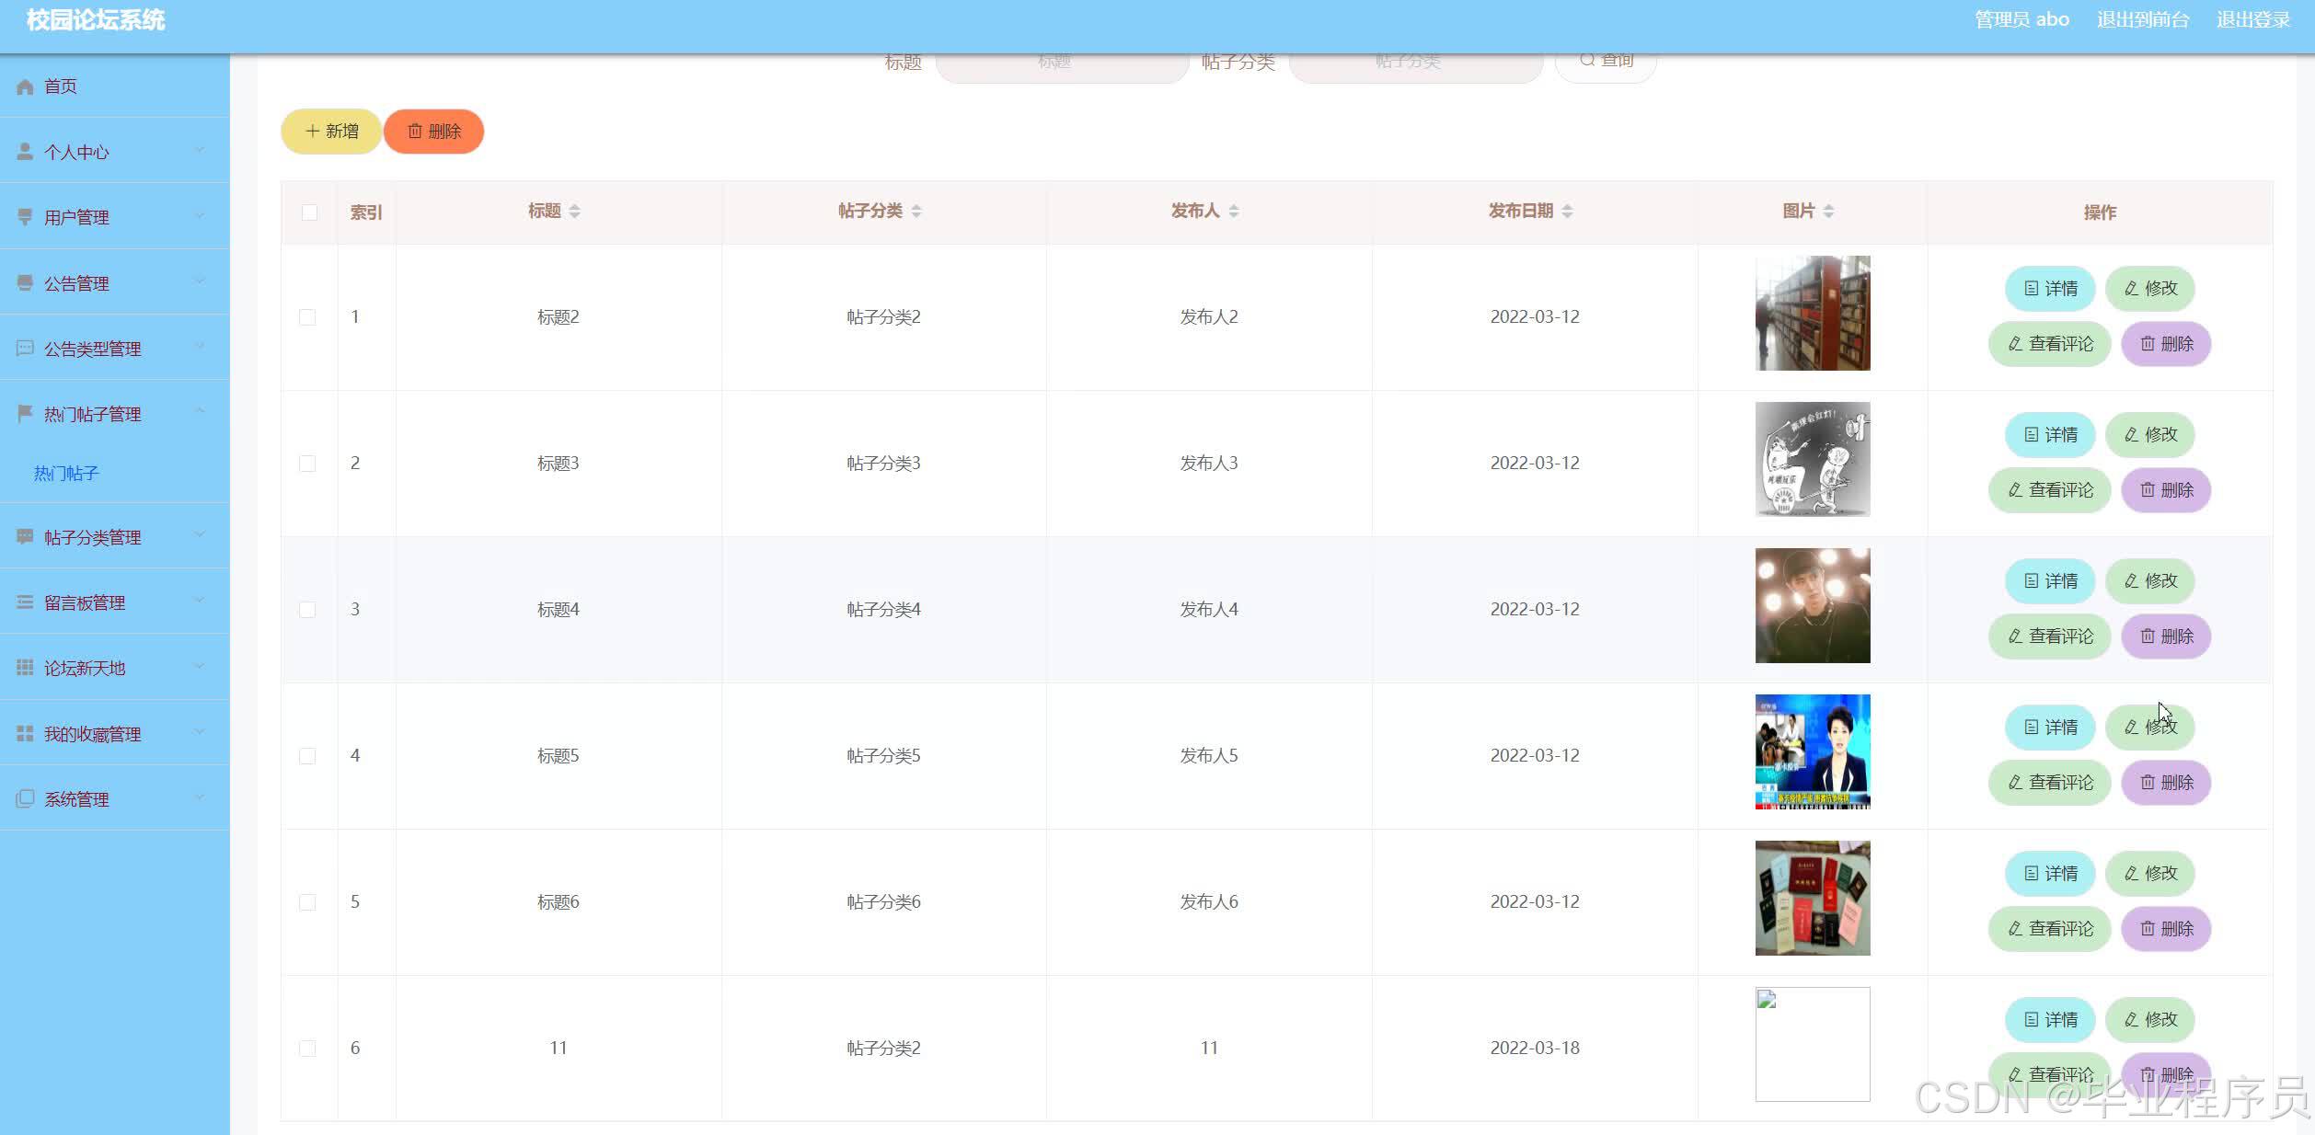This screenshot has height=1135, width=2315.
Task: Toggle the select-all checkbox in table header
Action: [x=309, y=212]
